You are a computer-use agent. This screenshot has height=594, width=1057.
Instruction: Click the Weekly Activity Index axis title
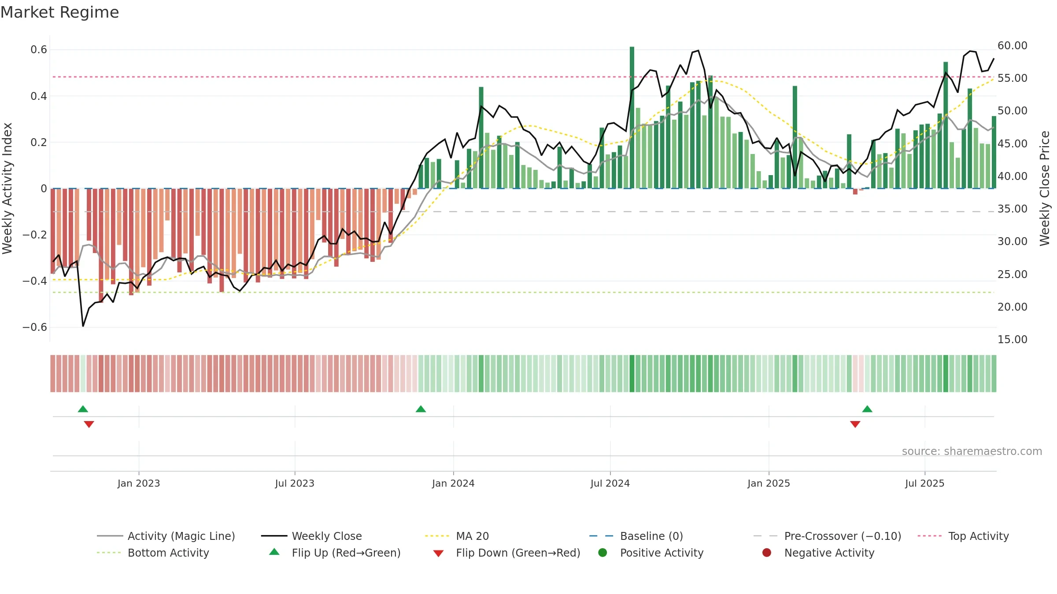pyautogui.click(x=7, y=188)
